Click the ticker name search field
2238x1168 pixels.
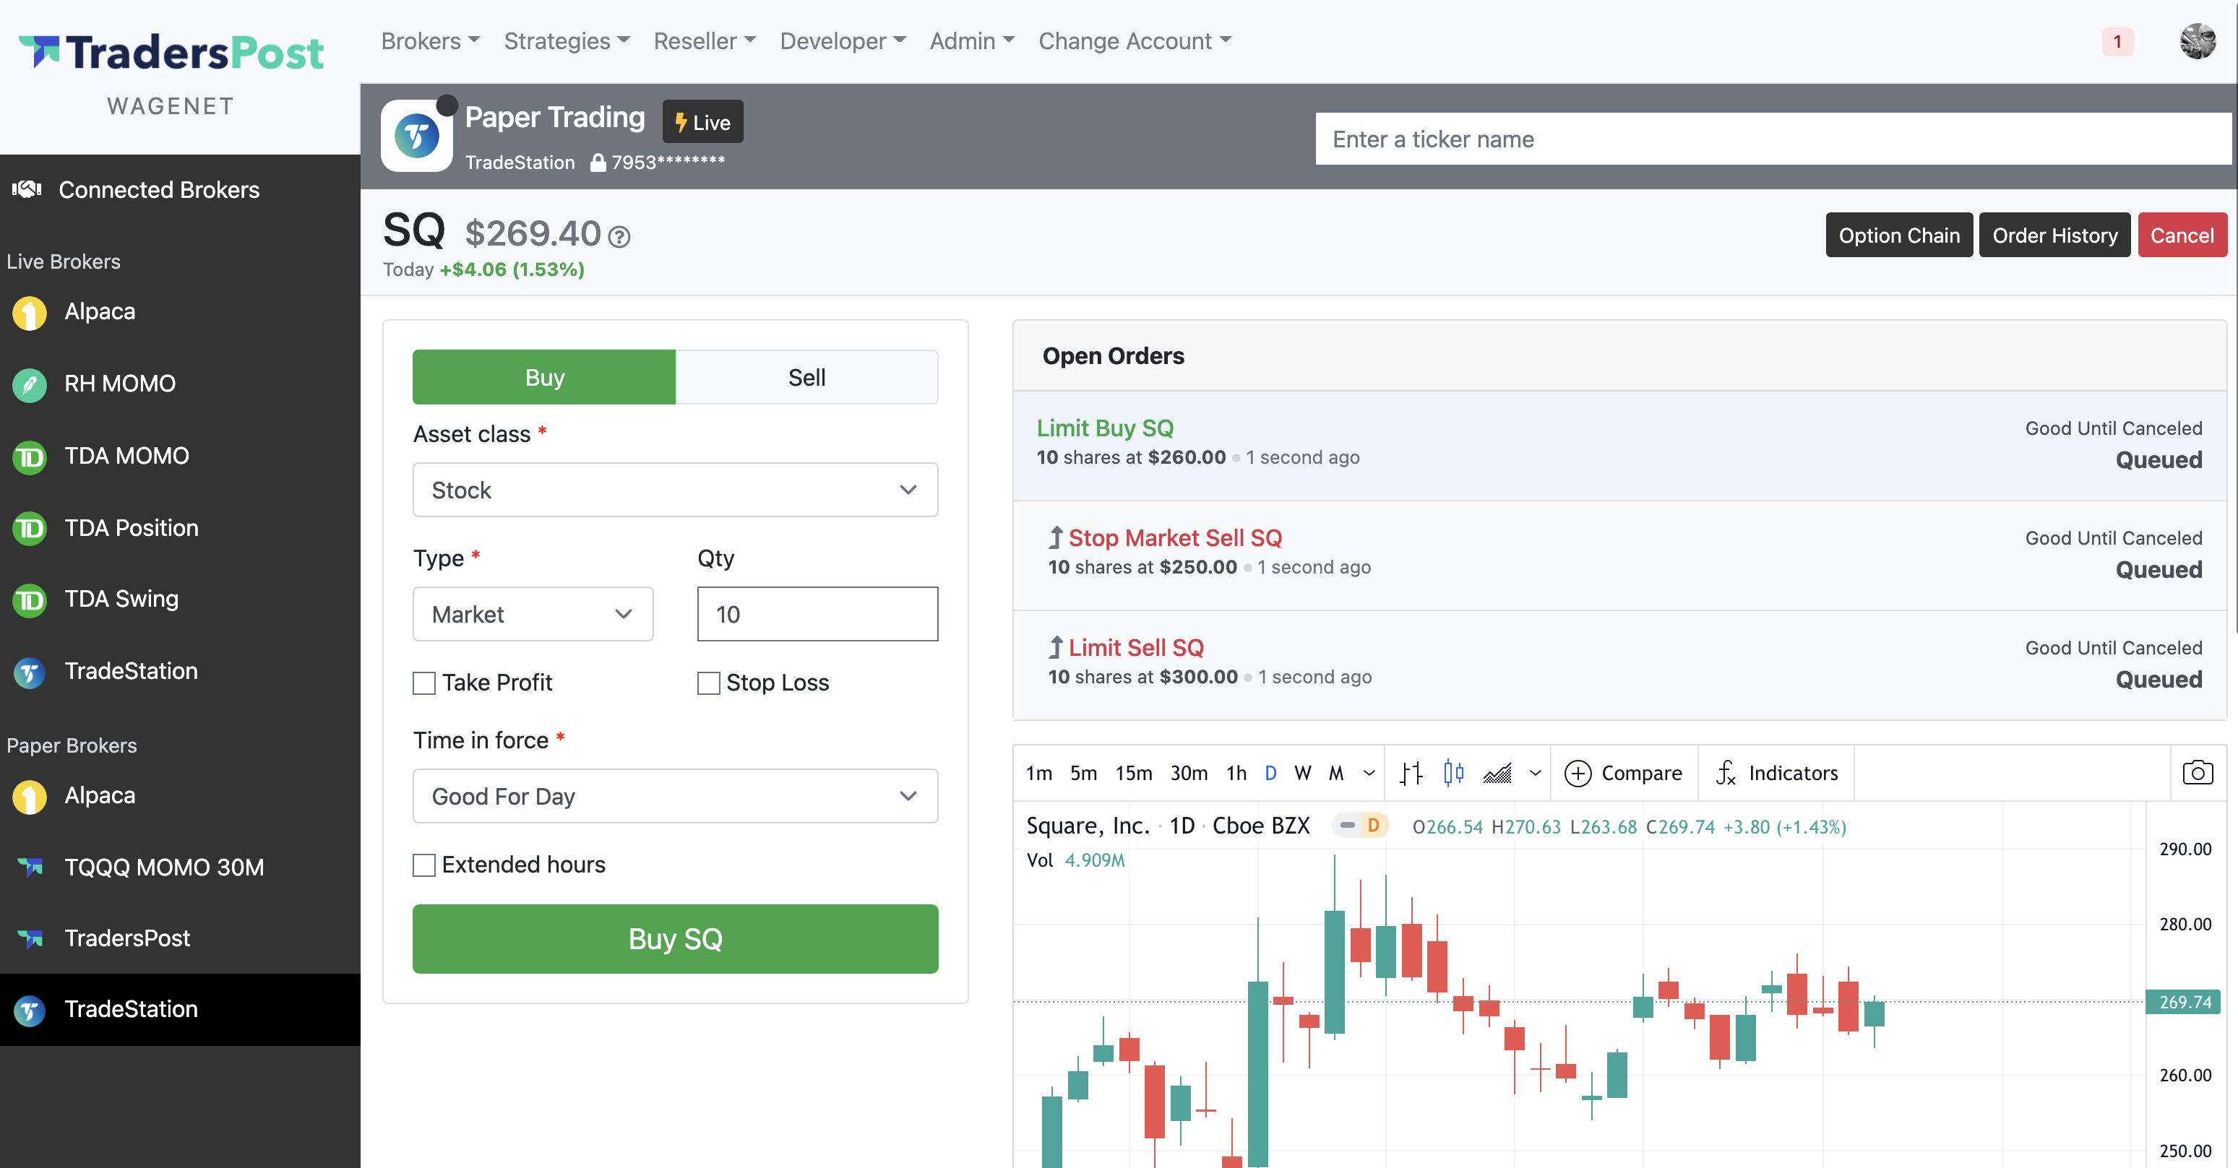[1773, 139]
